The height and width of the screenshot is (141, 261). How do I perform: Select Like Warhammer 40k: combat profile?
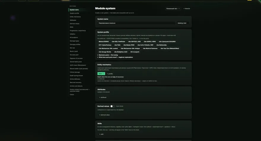click(108, 49)
